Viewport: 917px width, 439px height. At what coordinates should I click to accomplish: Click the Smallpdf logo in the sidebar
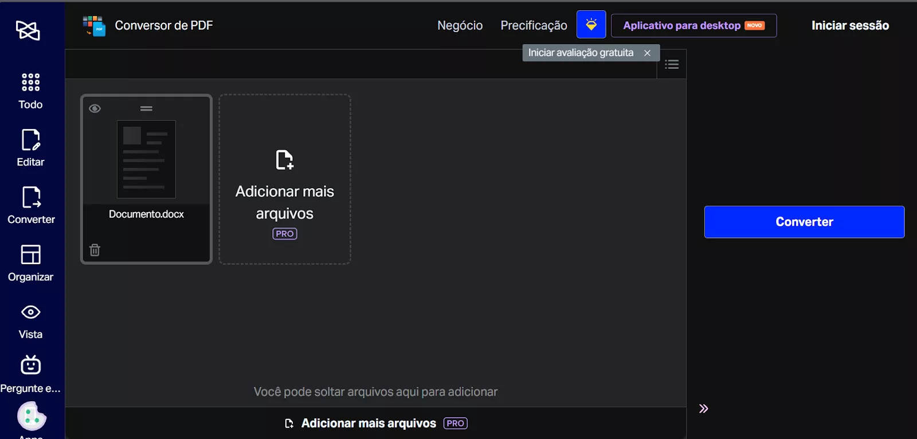click(28, 30)
